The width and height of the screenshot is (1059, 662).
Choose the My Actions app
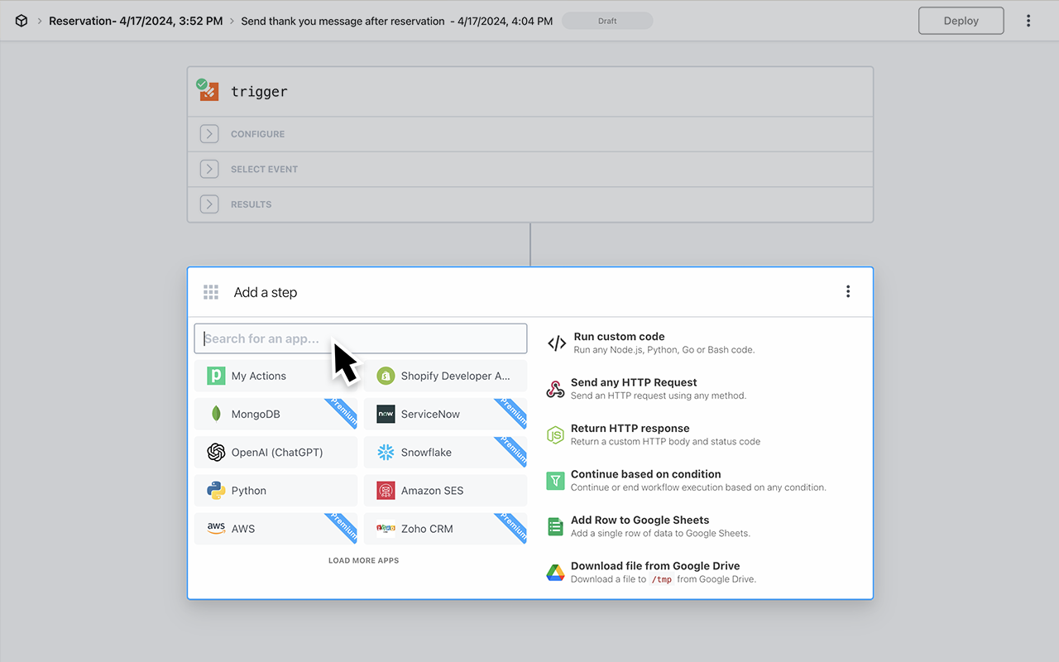point(276,376)
